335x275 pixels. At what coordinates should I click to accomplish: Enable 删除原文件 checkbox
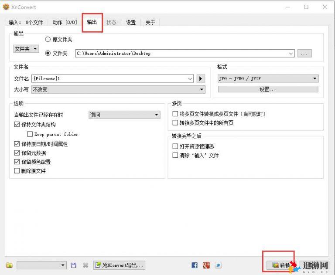click(x=17, y=171)
